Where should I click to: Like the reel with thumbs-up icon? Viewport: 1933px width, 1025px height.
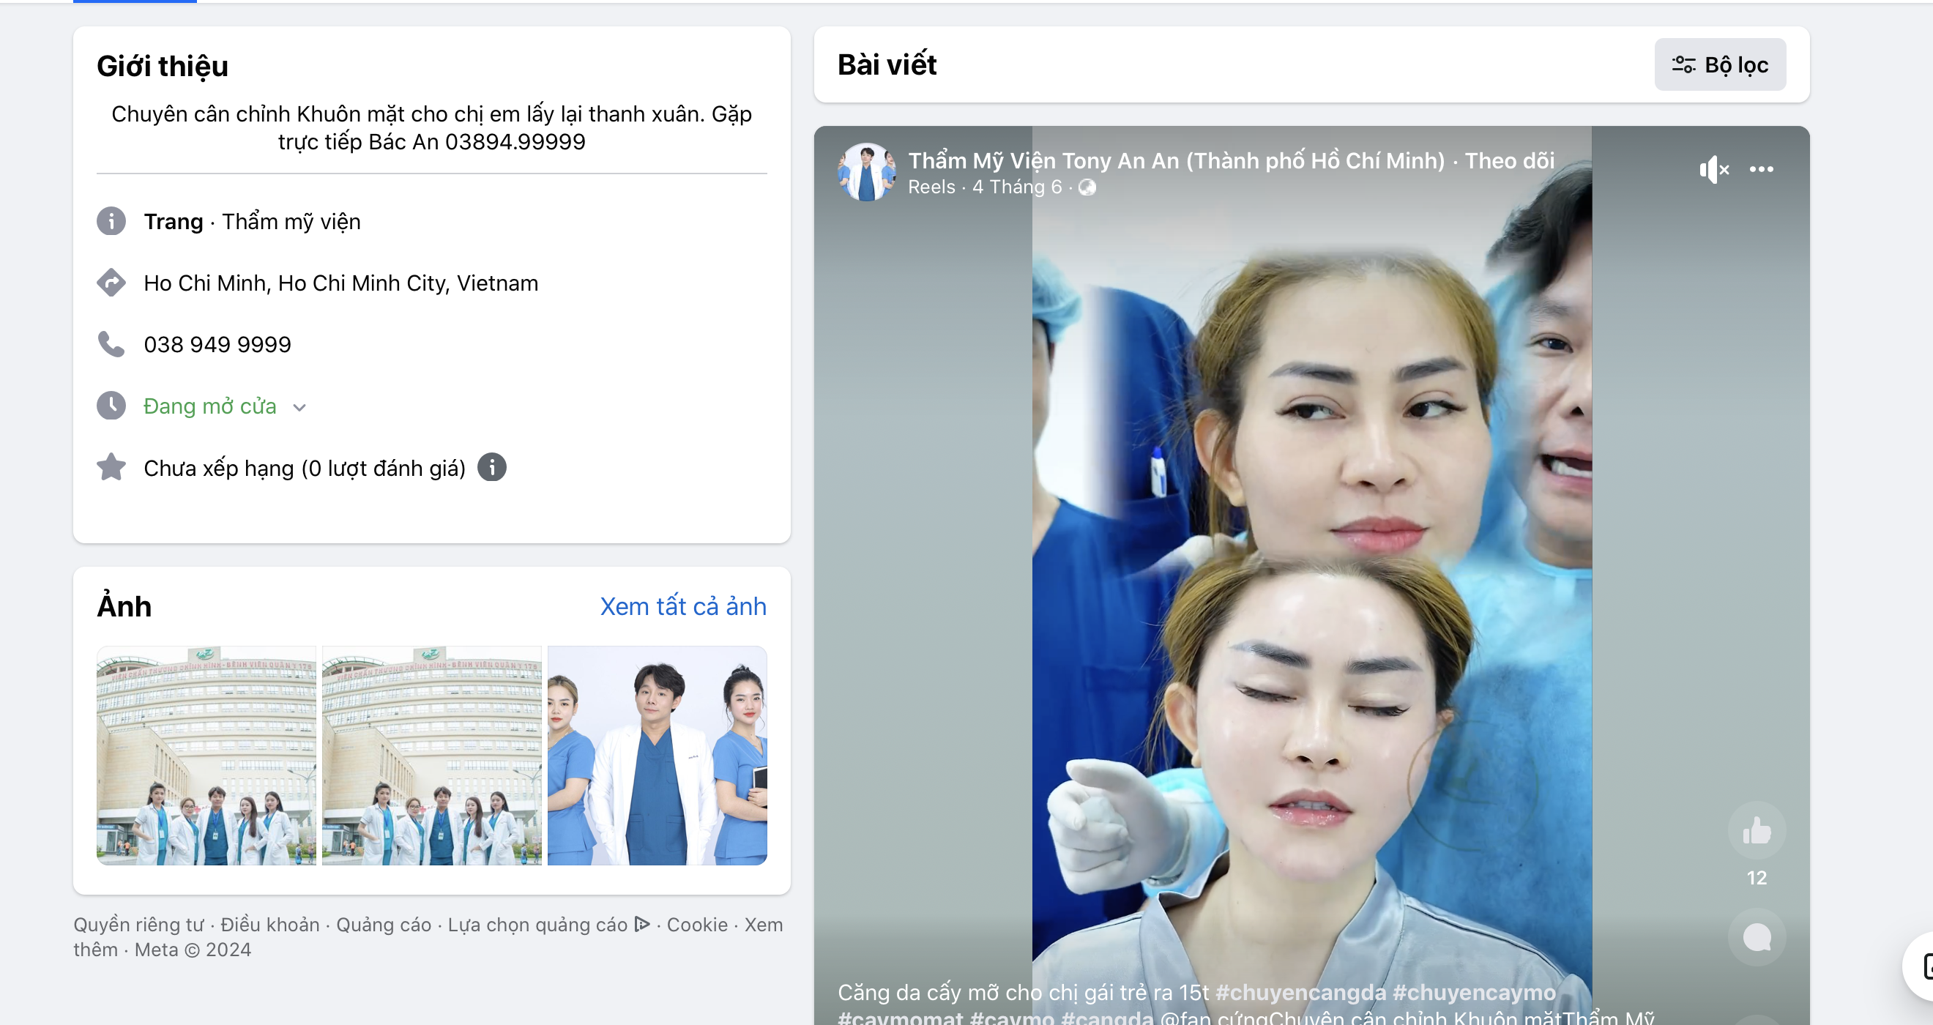(1756, 831)
